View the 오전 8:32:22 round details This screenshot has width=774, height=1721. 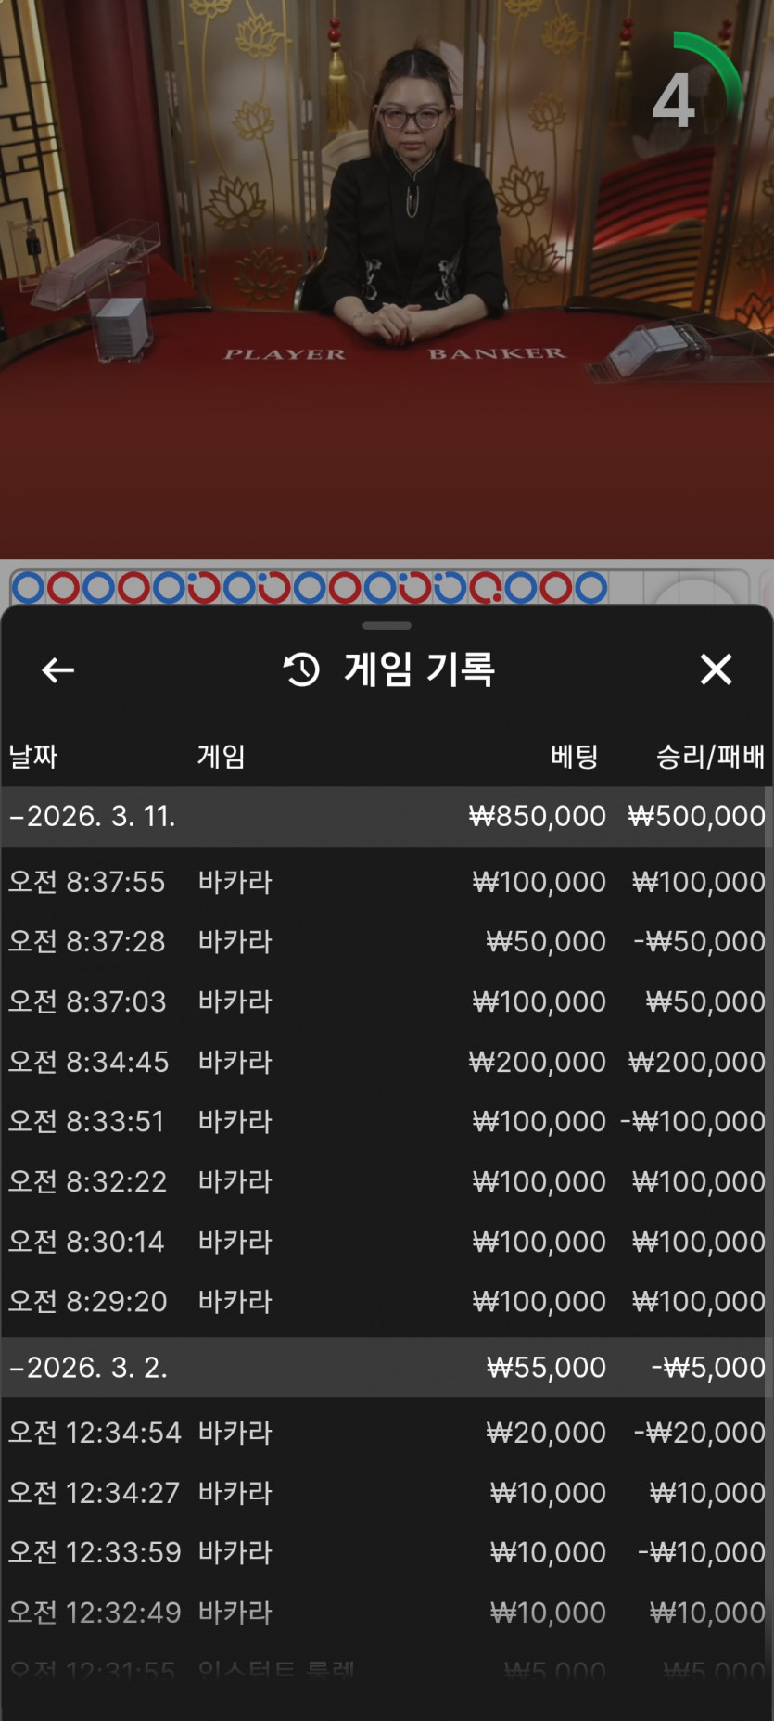click(387, 1181)
